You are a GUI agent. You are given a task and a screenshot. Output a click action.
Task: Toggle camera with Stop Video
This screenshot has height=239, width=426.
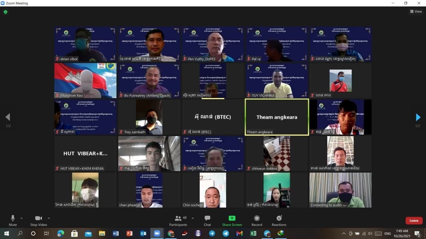[38, 220]
